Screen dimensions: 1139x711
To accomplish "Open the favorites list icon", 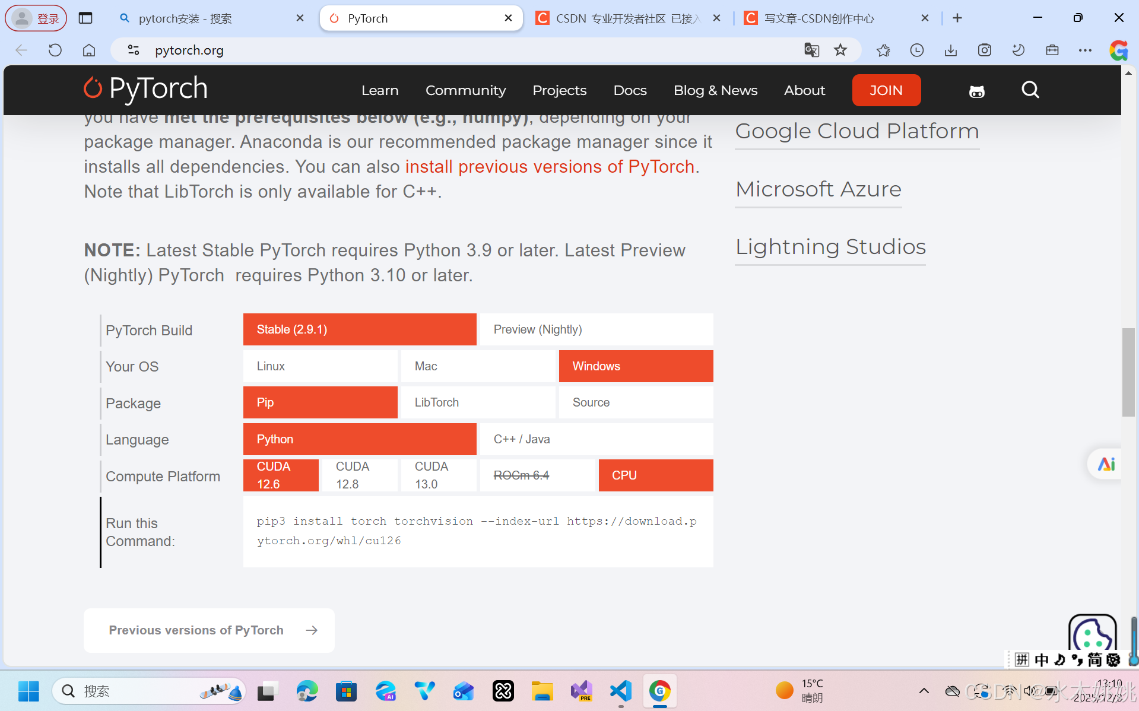I will (x=883, y=50).
